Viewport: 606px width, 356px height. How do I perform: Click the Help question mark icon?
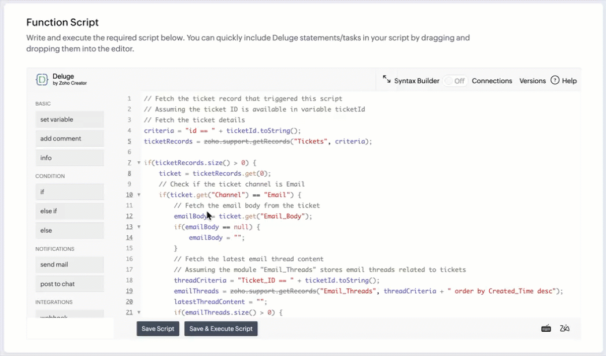point(555,80)
